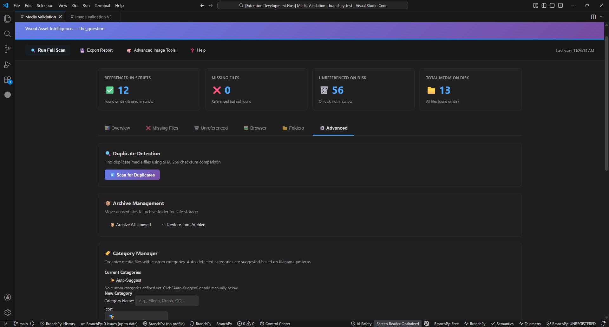The width and height of the screenshot is (609, 327).
Task: Open main branch picker in status bar
Action: point(21,324)
